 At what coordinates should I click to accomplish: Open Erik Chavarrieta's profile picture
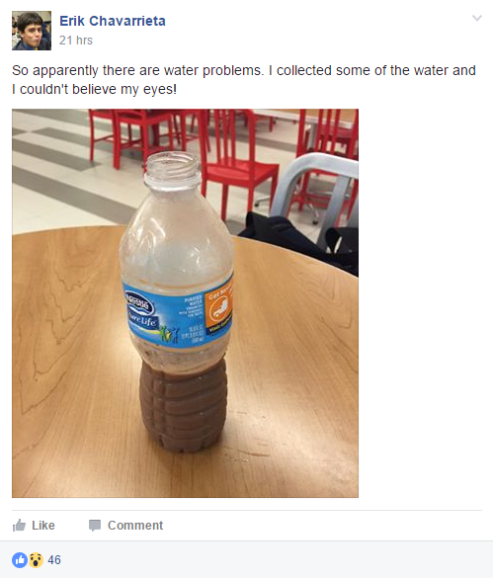pyautogui.click(x=32, y=31)
